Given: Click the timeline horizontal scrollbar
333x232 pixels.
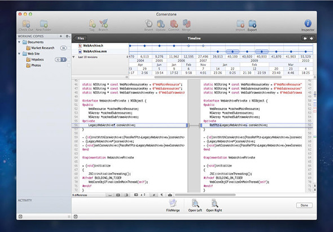Looking at the screenshot, I should point(218,77).
